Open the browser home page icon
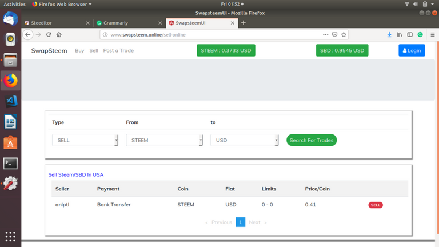 pyautogui.click(x=59, y=35)
